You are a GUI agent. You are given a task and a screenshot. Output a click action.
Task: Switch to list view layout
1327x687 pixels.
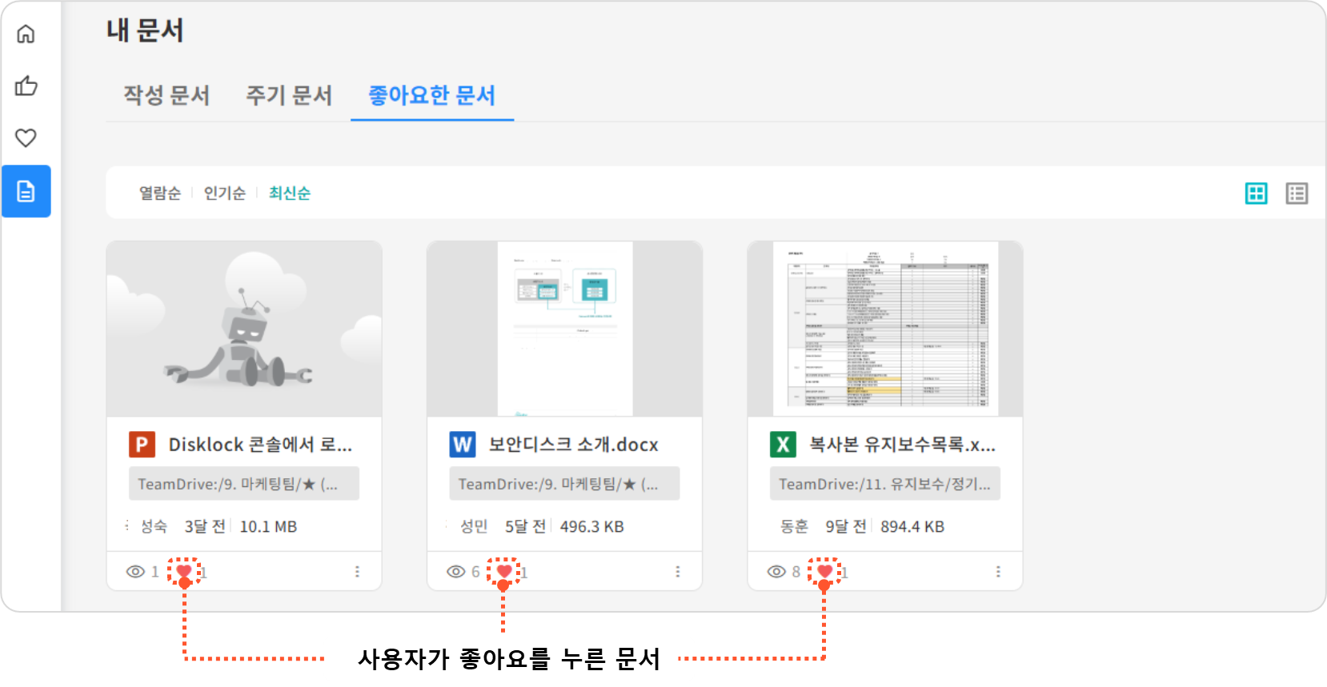click(1297, 194)
